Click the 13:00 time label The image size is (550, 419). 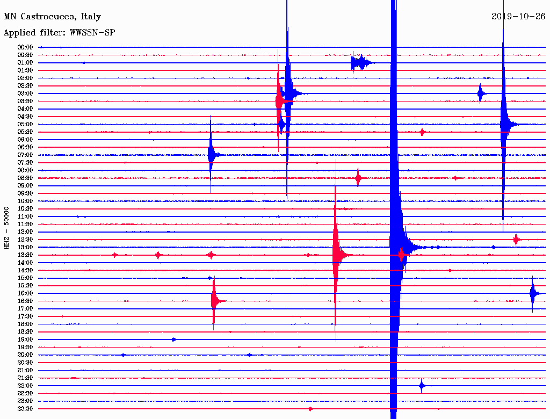pyautogui.click(x=25, y=247)
